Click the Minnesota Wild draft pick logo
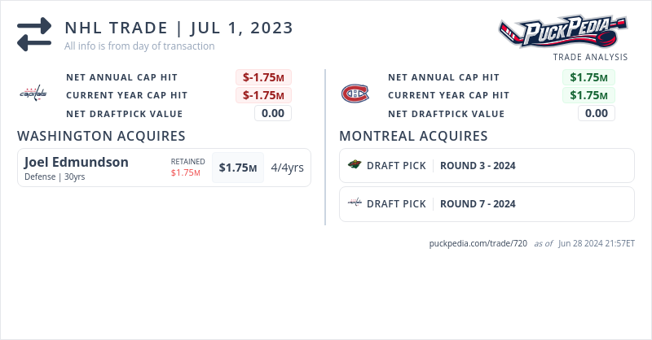 coord(355,165)
